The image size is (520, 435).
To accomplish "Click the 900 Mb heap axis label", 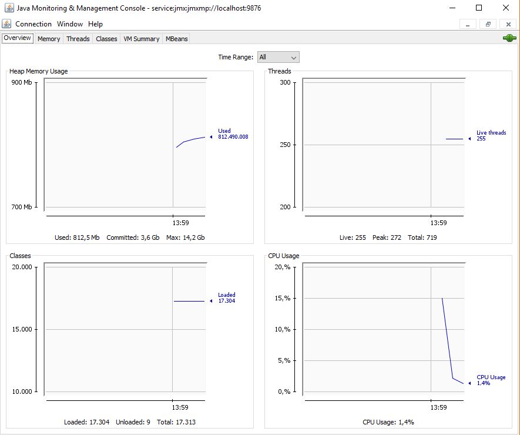I will coord(22,82).
